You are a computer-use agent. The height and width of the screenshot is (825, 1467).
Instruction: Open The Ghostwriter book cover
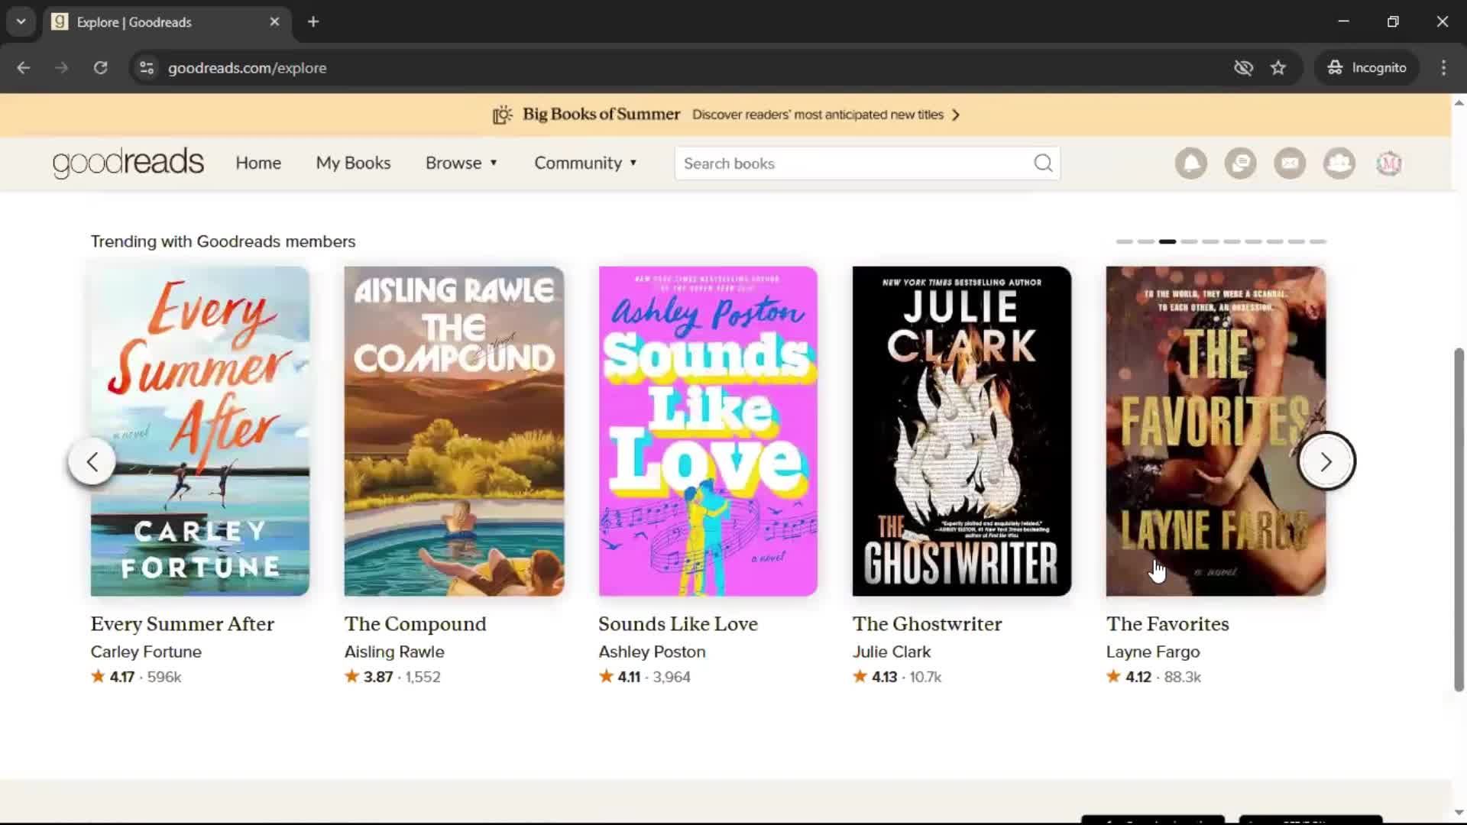click(x=961, y=431)
